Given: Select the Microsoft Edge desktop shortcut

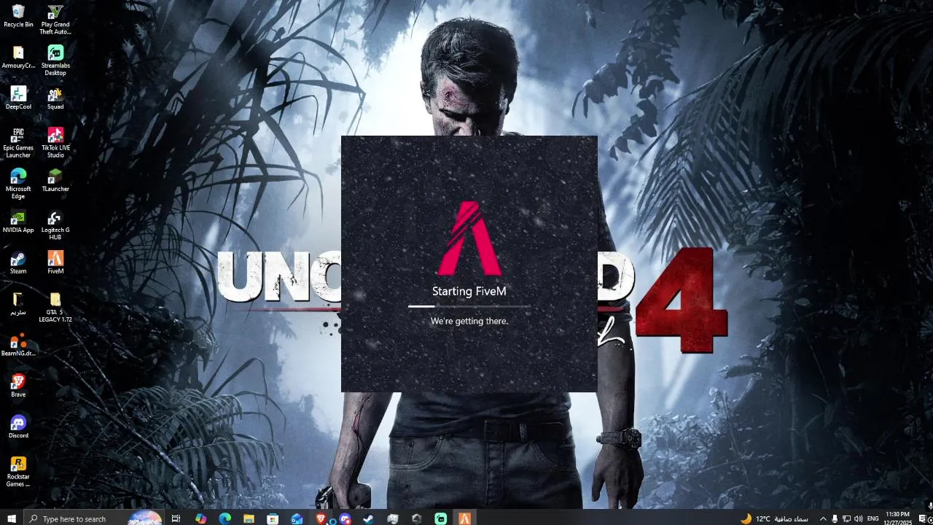Looking at the screenshot, I should click(18, 184).
